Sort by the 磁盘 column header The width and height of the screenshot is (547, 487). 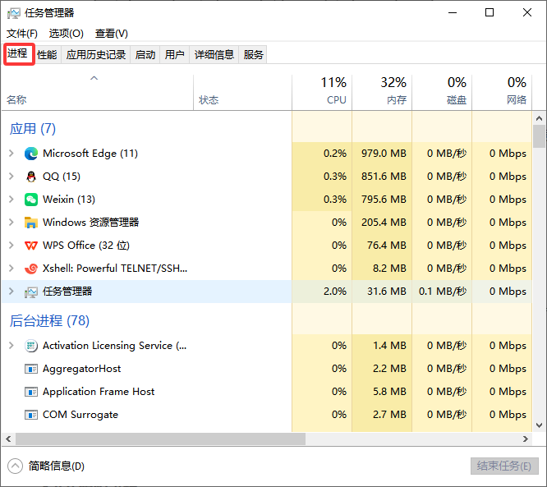(x=442, y=93)
